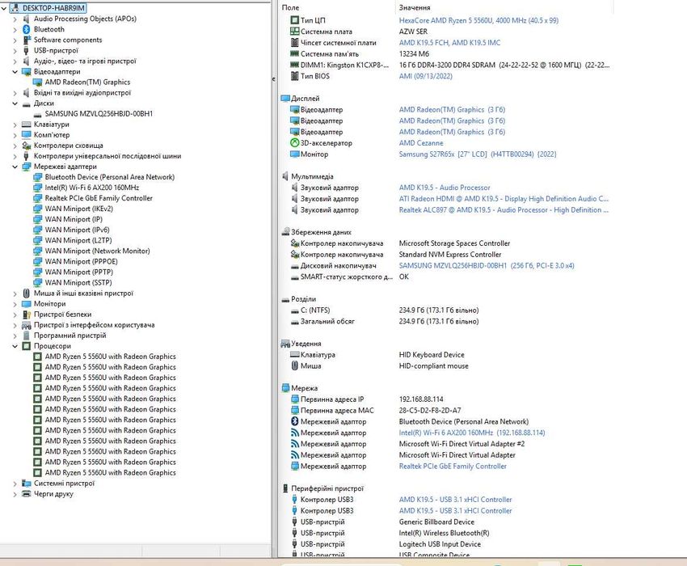The image size is (687, 566).
Task: Select WAN Miniport (IKEv2) in tree
Action: pyautogui.click(x=79, y=209)
